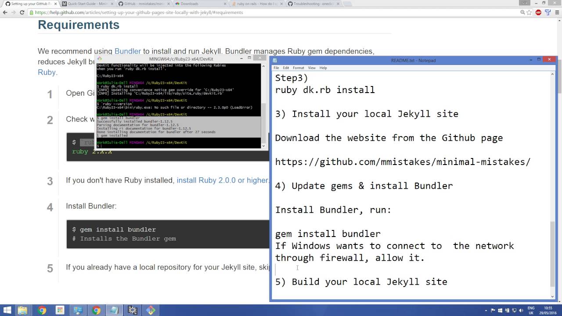Viewport: 562px width, 316px height.
Task: Click the MINGW64 terminal window icon
Action: [x=100, y=59]
